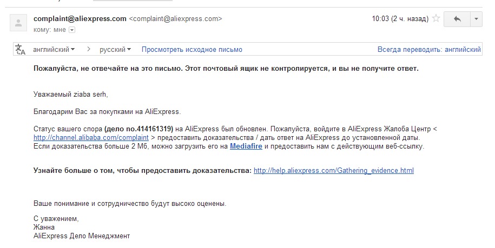Click the arrow between translation languages
495x248 pixels.
tap(89, 49)
